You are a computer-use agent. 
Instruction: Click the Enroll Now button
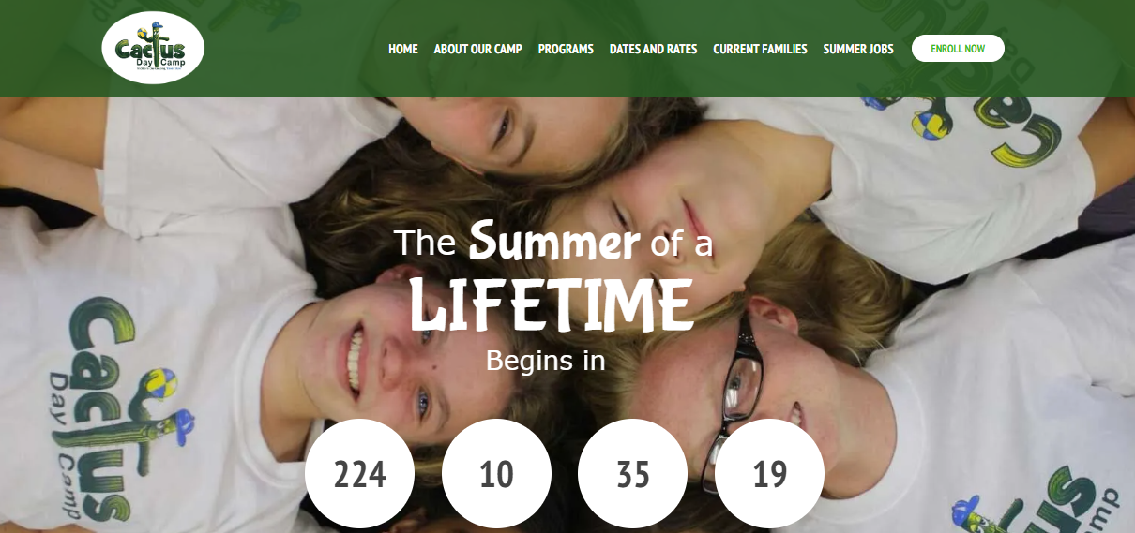pyautogui.click(x=958, y=49)
